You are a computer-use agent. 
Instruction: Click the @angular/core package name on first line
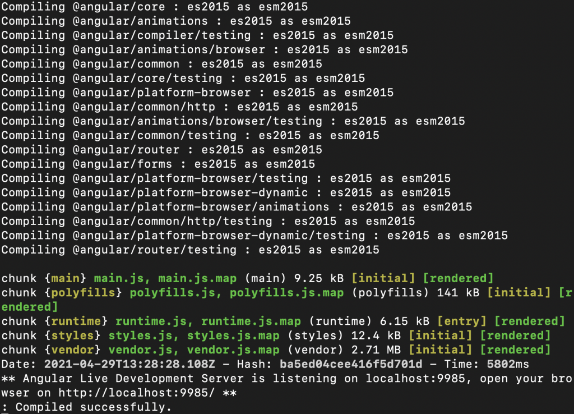(119, 7)
